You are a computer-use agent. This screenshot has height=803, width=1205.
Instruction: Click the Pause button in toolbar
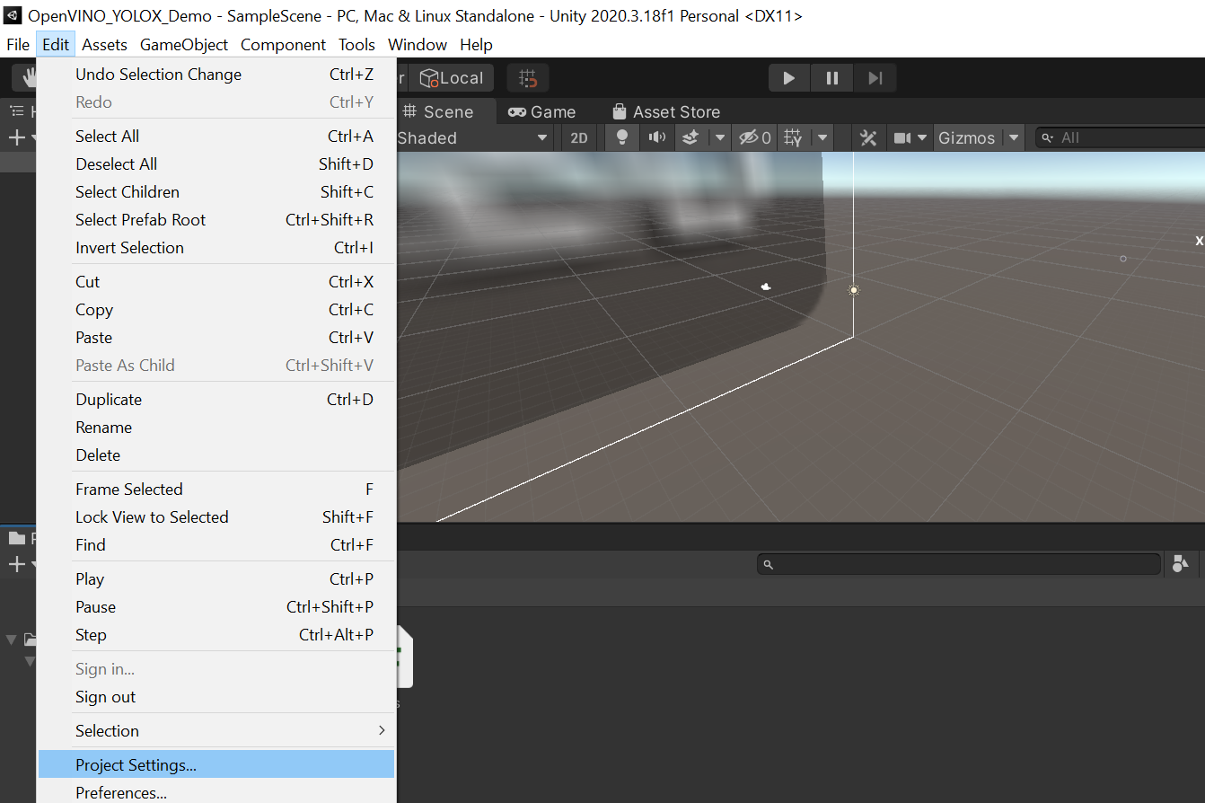coord(832,78)
